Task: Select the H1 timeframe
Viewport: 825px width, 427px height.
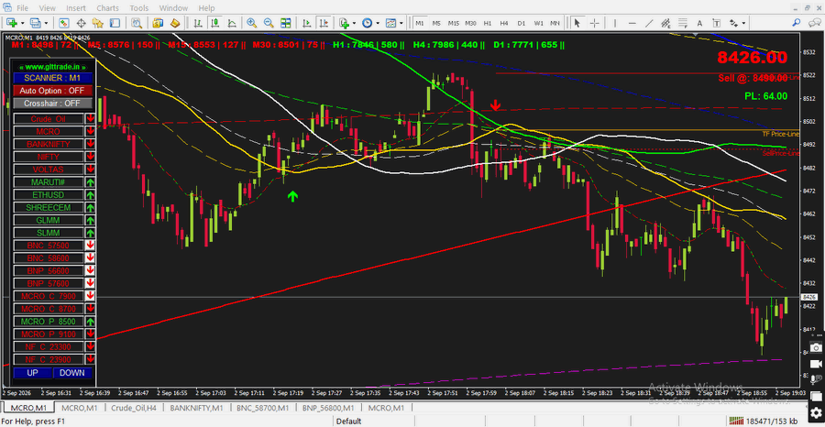Action: pos(488,23)
